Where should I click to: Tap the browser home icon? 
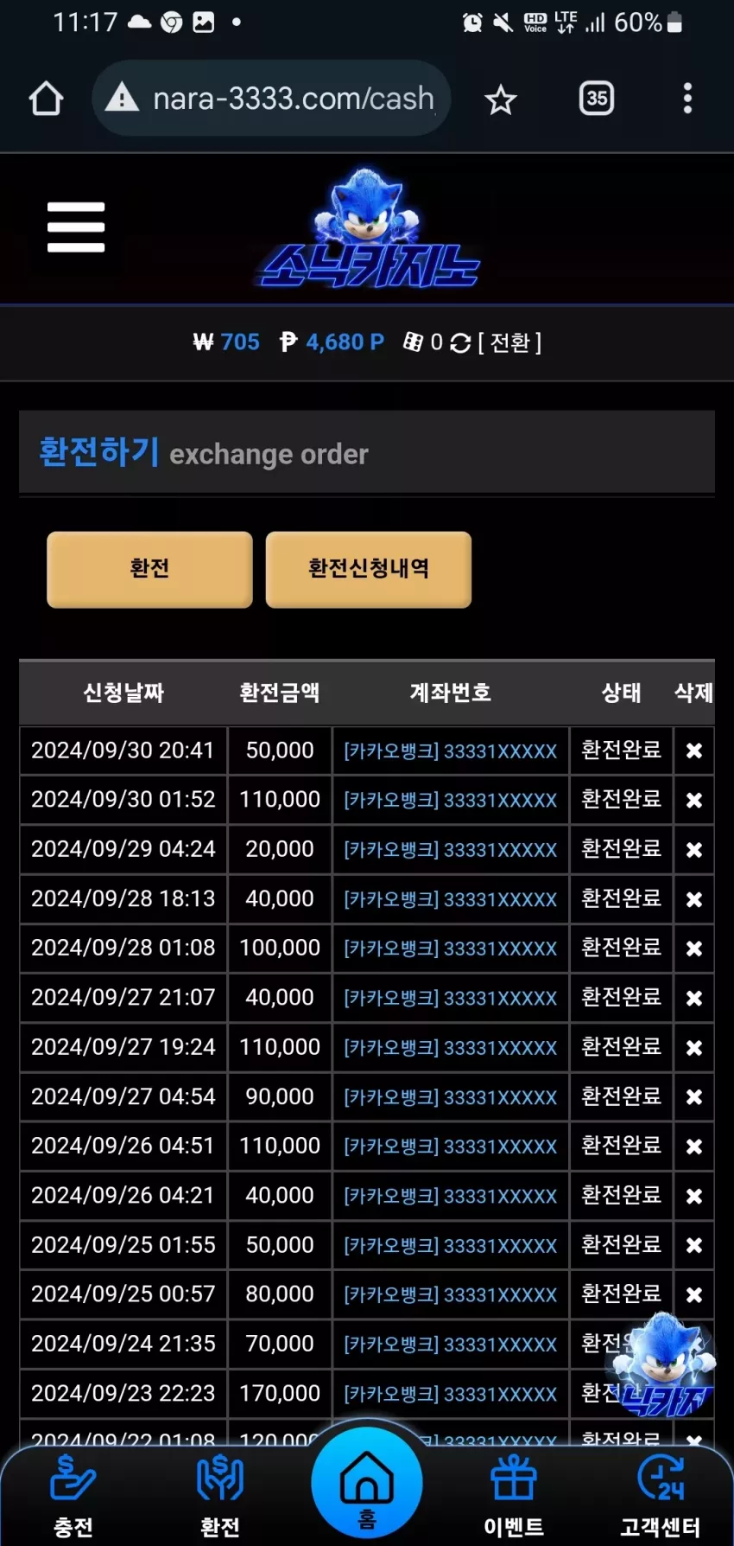46,99
